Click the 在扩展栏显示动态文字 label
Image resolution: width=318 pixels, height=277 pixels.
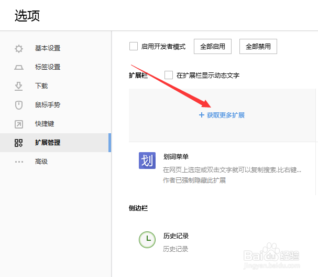coord(208,76)
